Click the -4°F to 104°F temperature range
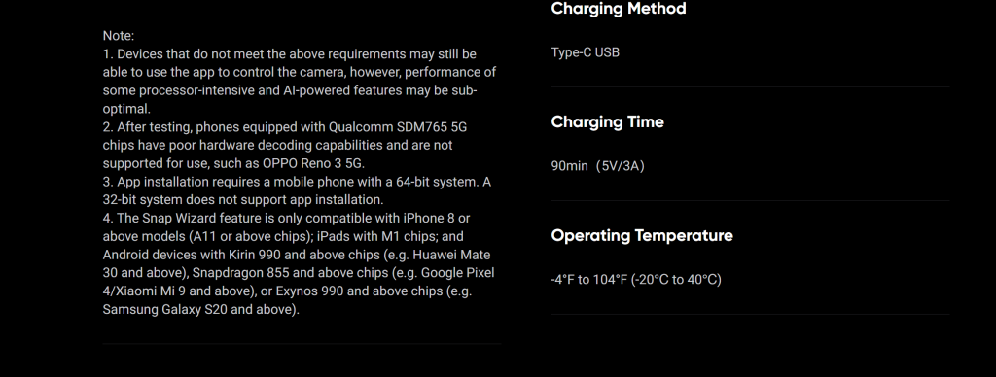996x377 pixels. click(x=636, y=280)
